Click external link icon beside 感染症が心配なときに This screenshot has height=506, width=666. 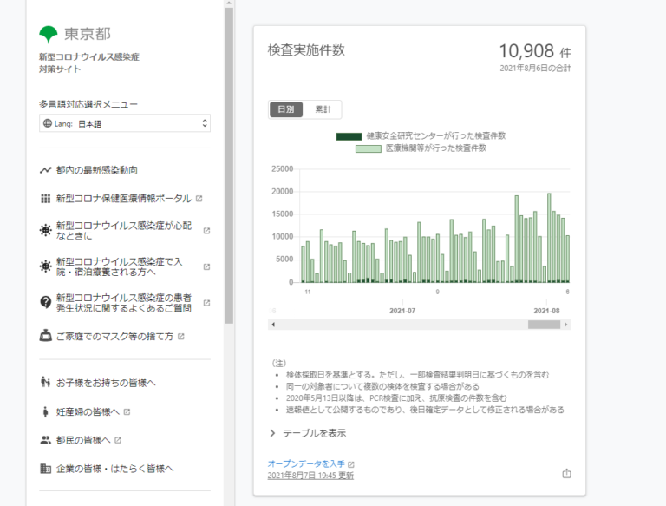point(207,231)
